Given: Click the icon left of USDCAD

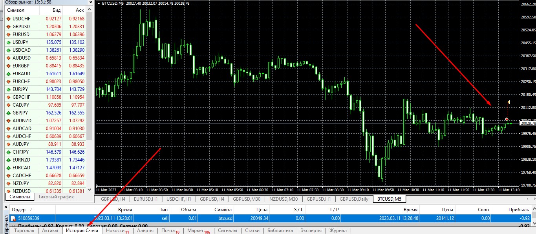Looking at the screenshot, I should click(x=8, y=50).
